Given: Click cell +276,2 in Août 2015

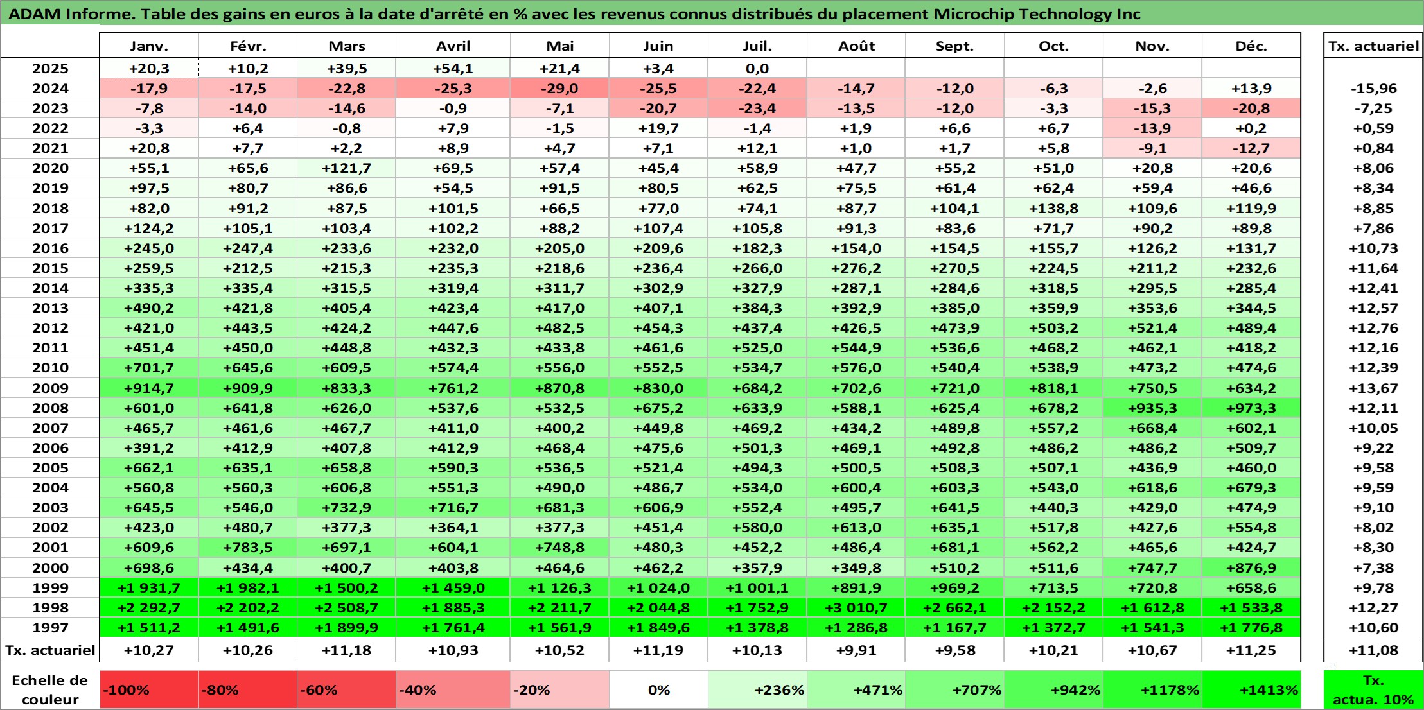Looking at the screenshot, I should click(856, 268).
